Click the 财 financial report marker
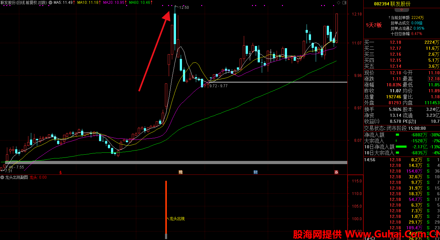This screenshot has width=440, height=240. tap(255, 172)
